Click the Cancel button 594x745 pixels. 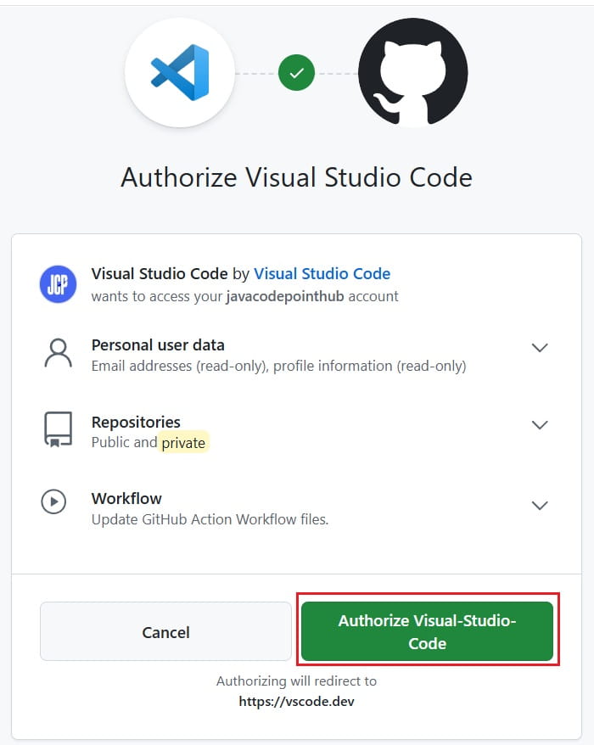pyautogui.click(x=165, y=631)
